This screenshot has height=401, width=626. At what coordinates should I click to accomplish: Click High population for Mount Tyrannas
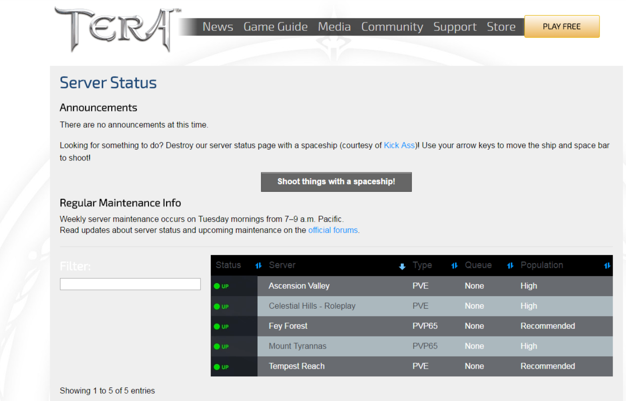(x=529, y=346)
